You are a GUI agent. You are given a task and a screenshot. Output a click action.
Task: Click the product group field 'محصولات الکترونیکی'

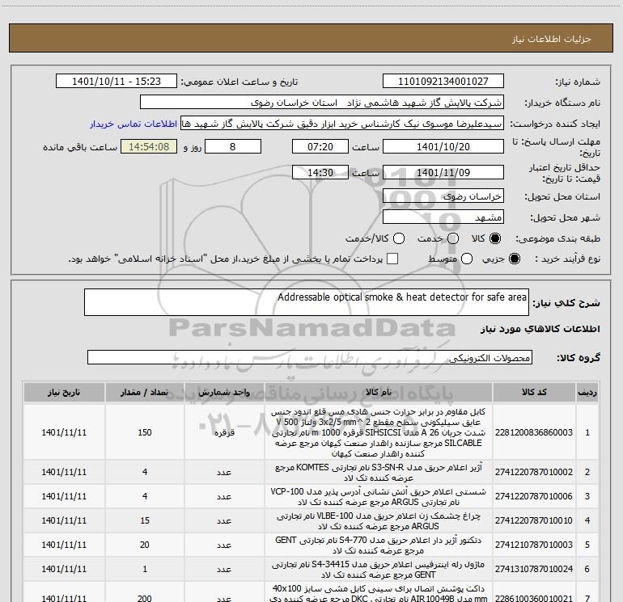(x=309, y=358)
